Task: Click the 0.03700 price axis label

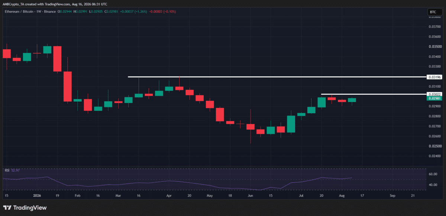Action: coord(434,27)
